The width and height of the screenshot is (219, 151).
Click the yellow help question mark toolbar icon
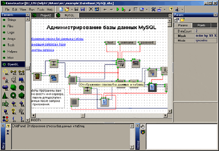coord(171,9)
